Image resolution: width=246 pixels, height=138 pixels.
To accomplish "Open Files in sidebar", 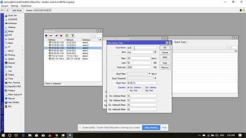I will coord(10,67).
